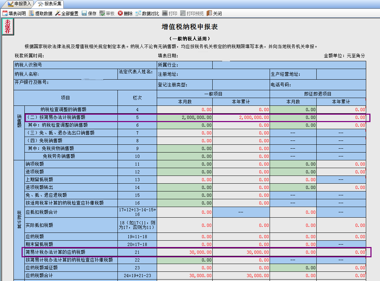Image resolution: width=380 pixels, height=281 pixels.
Task: Click the 税款计算 vertical section label
Action: point(19,220)
